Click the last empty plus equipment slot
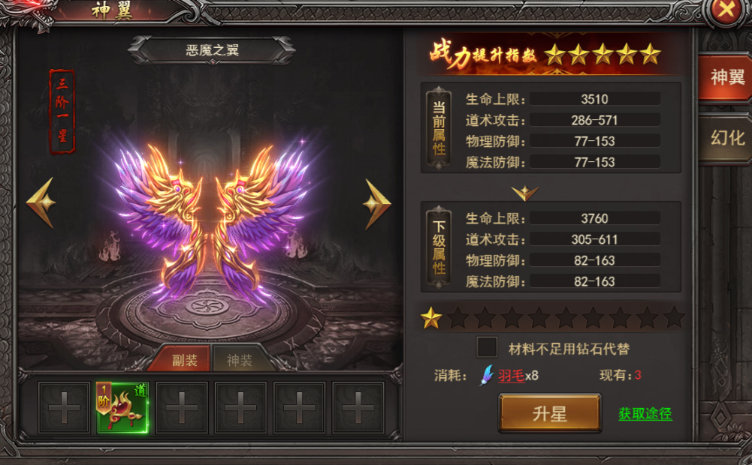The image size is (752, 465). point(358,408)
